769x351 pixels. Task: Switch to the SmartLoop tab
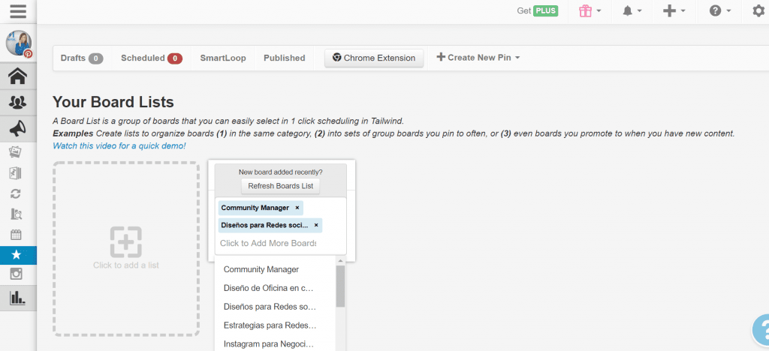(x=222, y=58)
